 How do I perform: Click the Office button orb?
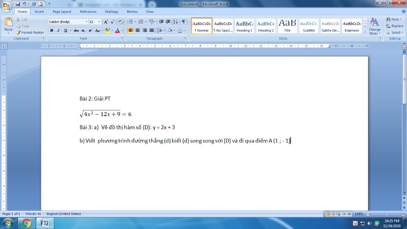click(x=6, y=6)
